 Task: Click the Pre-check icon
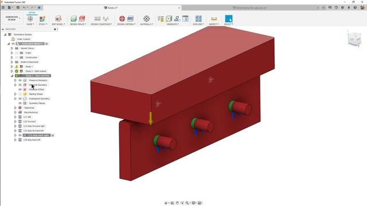(x=161, y=19)
